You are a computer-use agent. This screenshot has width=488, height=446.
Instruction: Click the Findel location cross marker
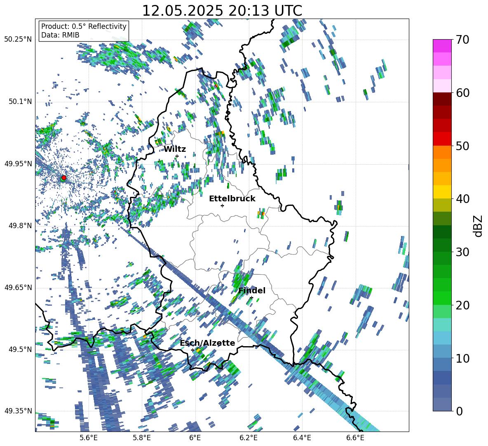point(251,298)
